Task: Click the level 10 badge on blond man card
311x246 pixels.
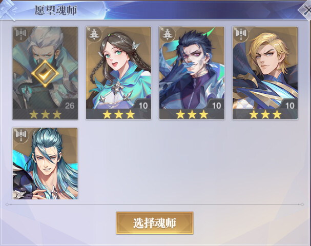Action: pyautogui.click(x=290, y=106)
